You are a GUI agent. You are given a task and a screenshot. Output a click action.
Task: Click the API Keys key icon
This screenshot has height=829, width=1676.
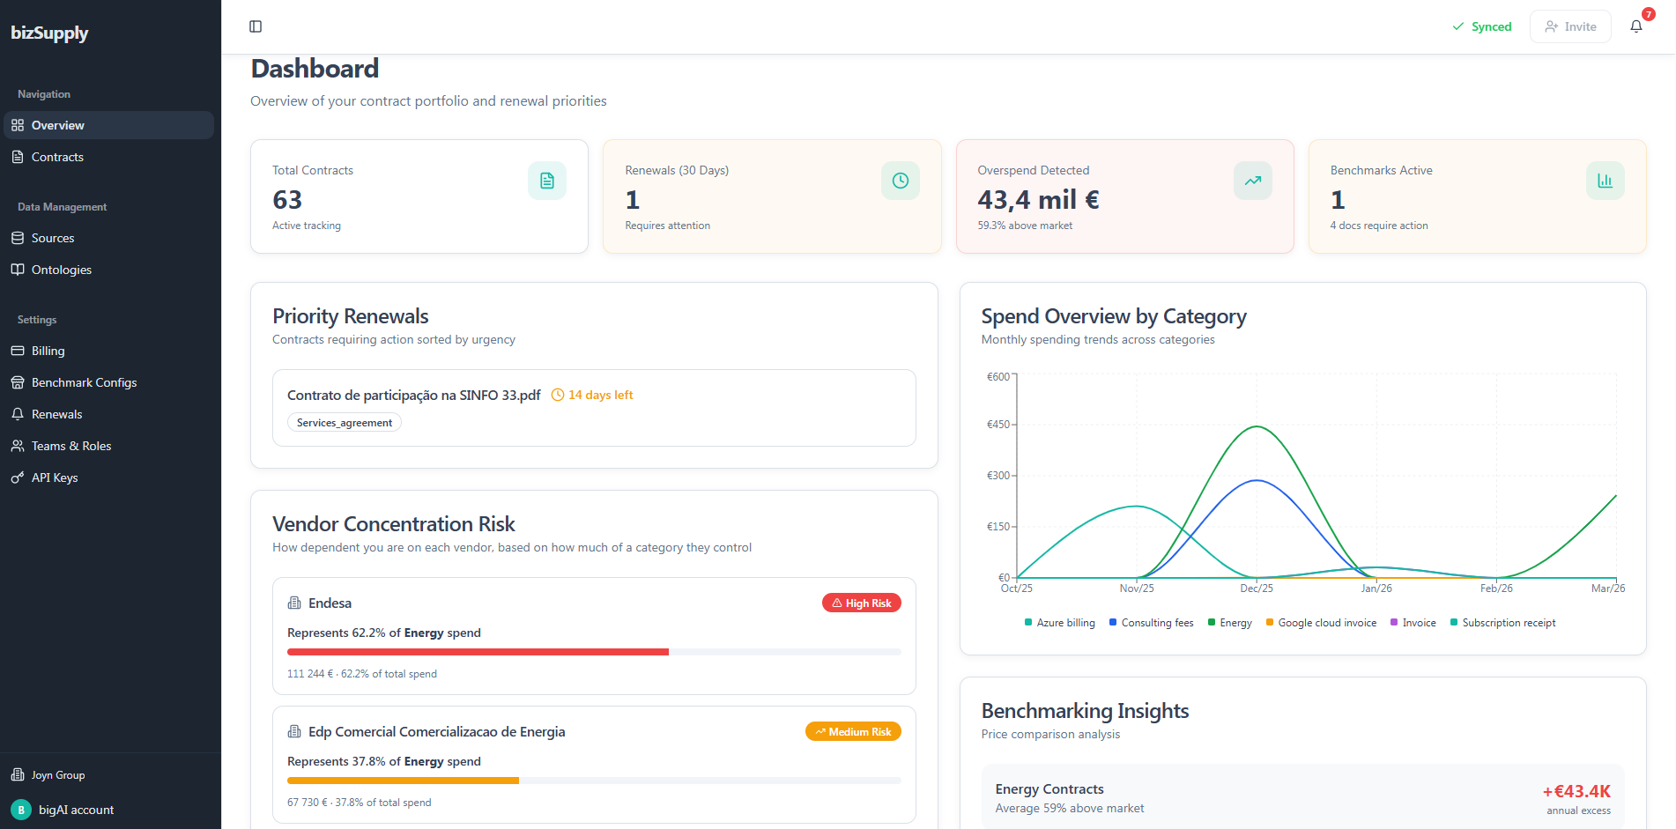[18, 477]
